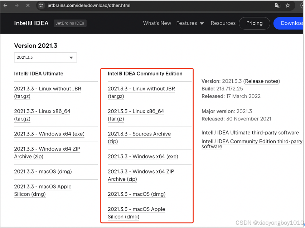
Task: Download Community Linux x86_64 tar.gz
Action: click(x=136, y=115)
